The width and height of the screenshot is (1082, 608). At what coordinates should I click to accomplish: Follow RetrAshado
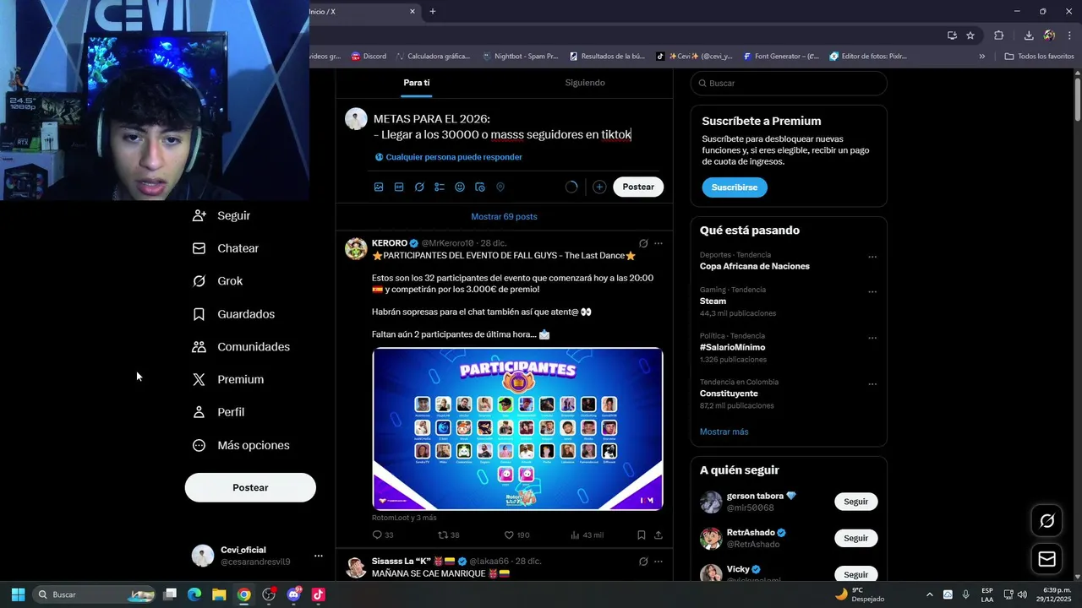(x=855, y=538)
